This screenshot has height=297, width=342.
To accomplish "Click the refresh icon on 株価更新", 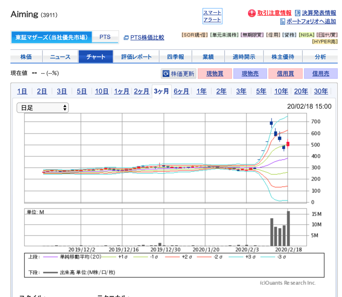I will click(166, 74).
